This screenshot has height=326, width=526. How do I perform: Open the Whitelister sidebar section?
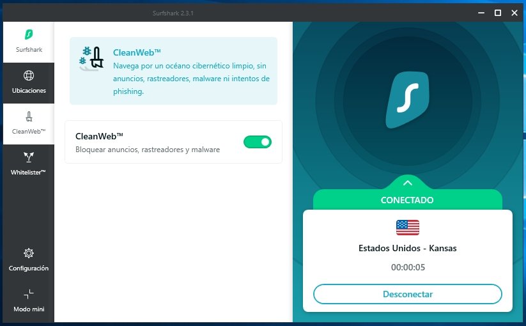(29, 165)
